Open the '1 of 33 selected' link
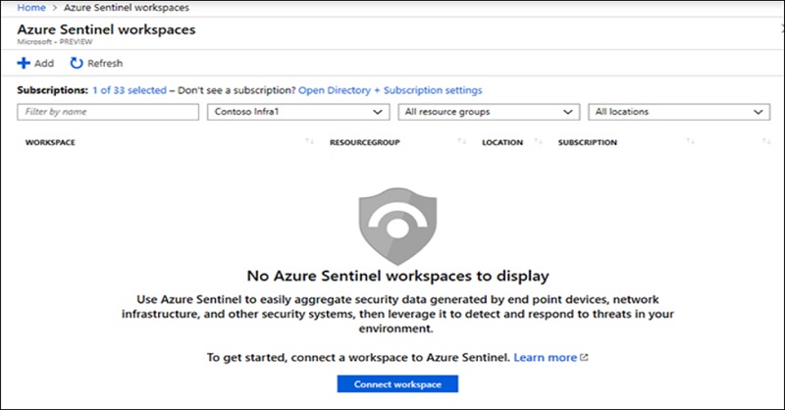 tap(129, 90)
